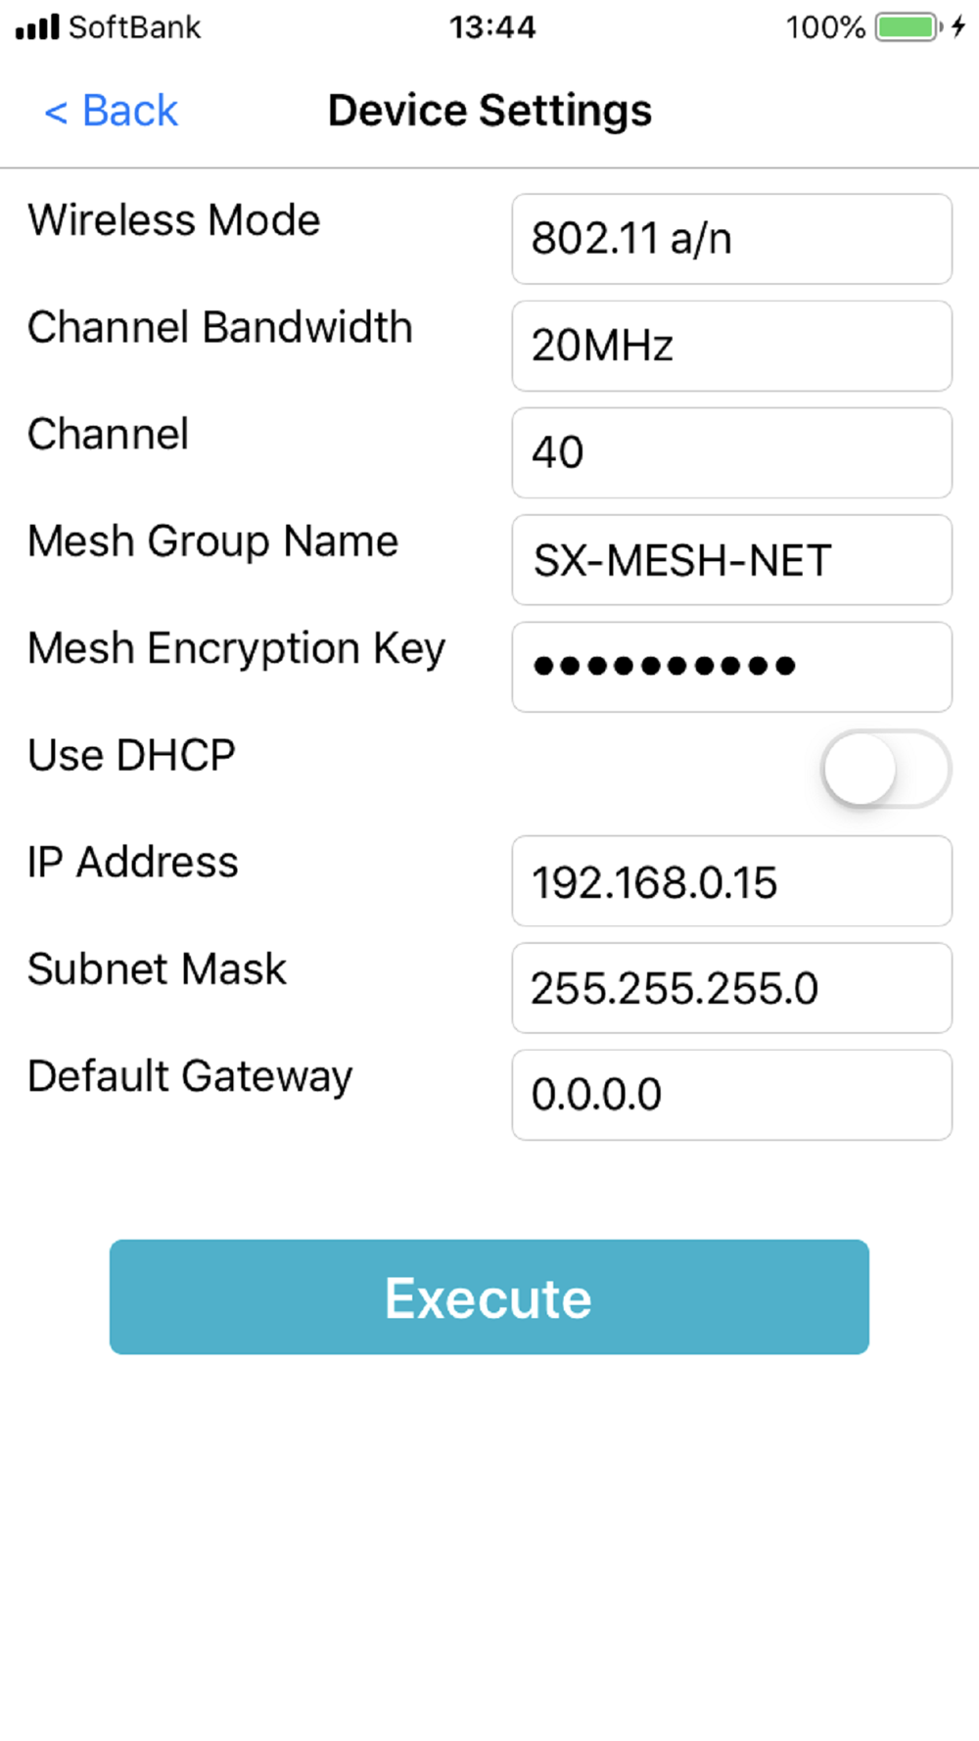Tap the clock showing 13:44
This screenshot has width=979, height=1741.
[x=492, y=26]
